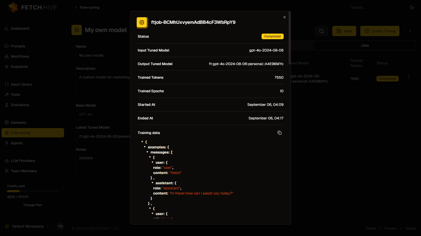The height and width of the screenshot is (236, 421).
Task: Collapse the first message item brace node
Action: [150, 157]
